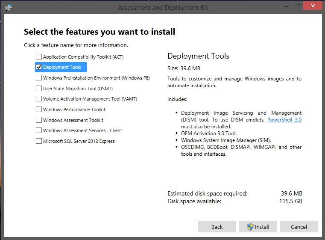The width and height of the screenshot is (325, 240).
Task: Go back with the Back button
Action: click(217, 227)
